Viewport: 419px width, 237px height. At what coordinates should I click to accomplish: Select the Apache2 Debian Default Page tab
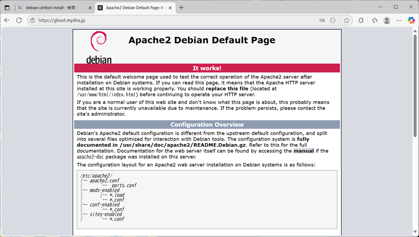click(135, 8)
